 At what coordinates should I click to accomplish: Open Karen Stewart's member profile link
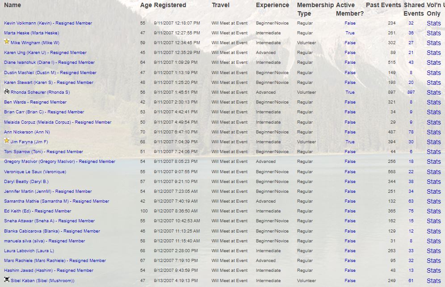pyautogui.click(x=49, y=83)
